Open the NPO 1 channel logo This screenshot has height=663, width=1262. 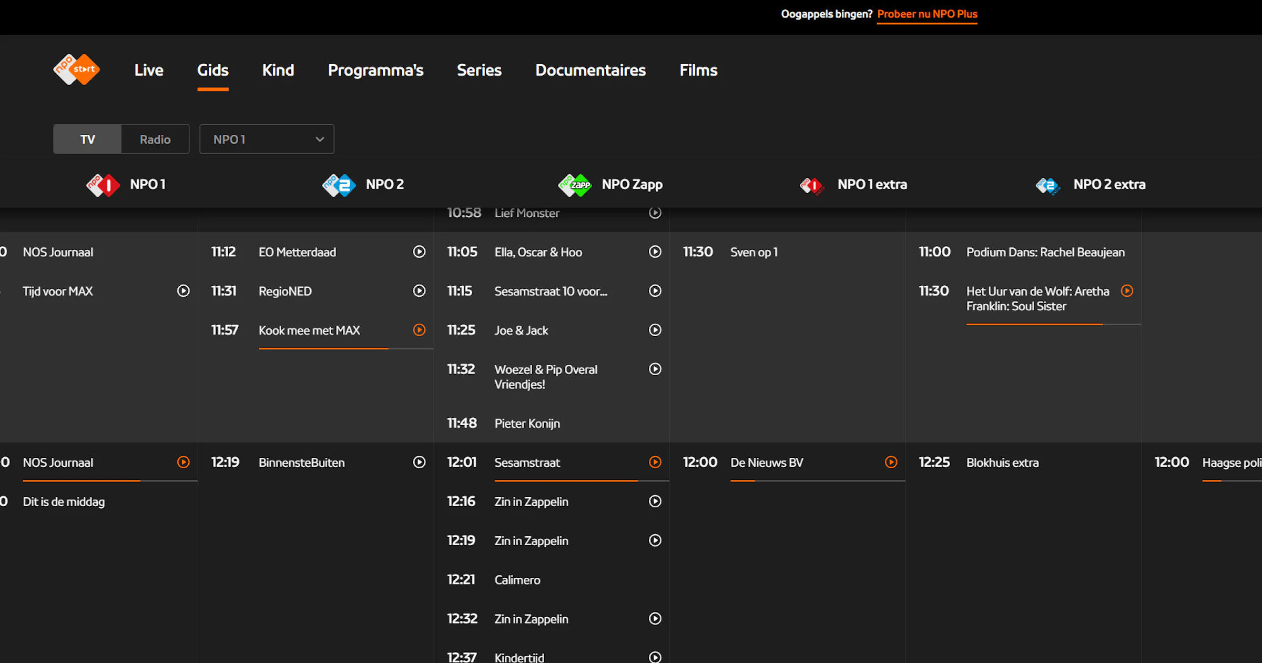tap(103, 185)
